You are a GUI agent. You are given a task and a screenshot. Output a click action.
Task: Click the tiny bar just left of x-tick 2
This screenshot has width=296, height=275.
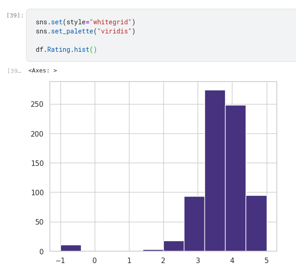click(x=153, y=250)
